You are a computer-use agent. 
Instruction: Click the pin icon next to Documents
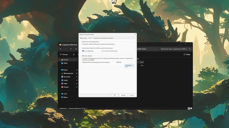coord(77,77)
